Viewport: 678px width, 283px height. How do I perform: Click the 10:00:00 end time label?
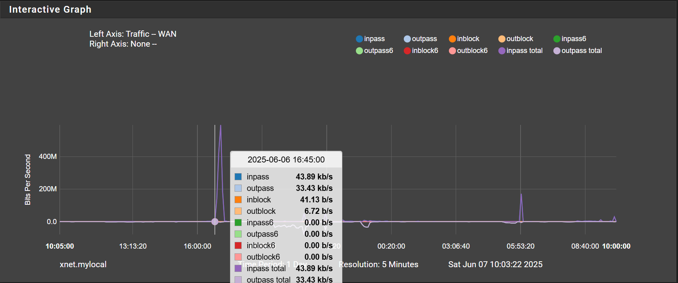coord(616,246)
